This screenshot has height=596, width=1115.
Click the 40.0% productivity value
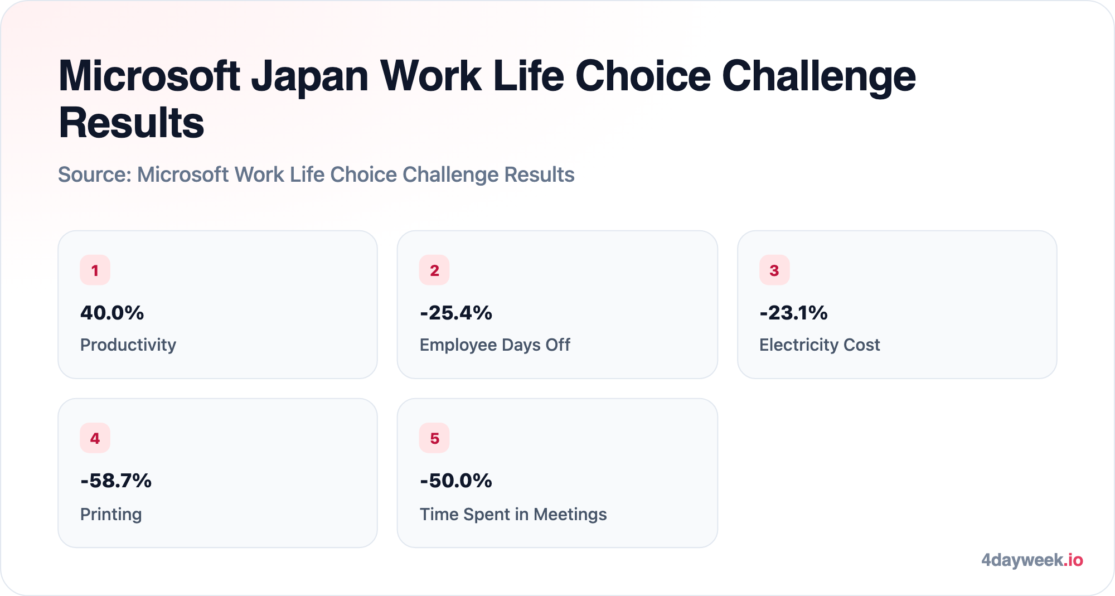(112, 313)
